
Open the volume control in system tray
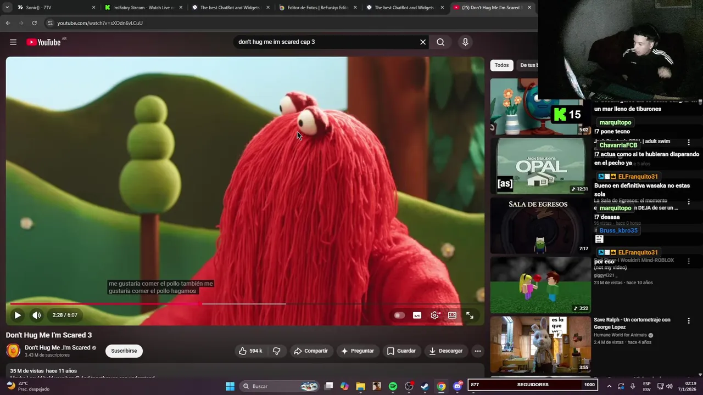pos(669,386)
